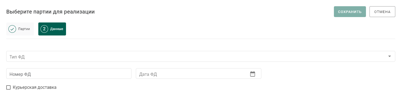Image resolution: width=401 pixels, height=111 pixels.
Task: Open the calendar picker icon
Action: click(253, 74)
